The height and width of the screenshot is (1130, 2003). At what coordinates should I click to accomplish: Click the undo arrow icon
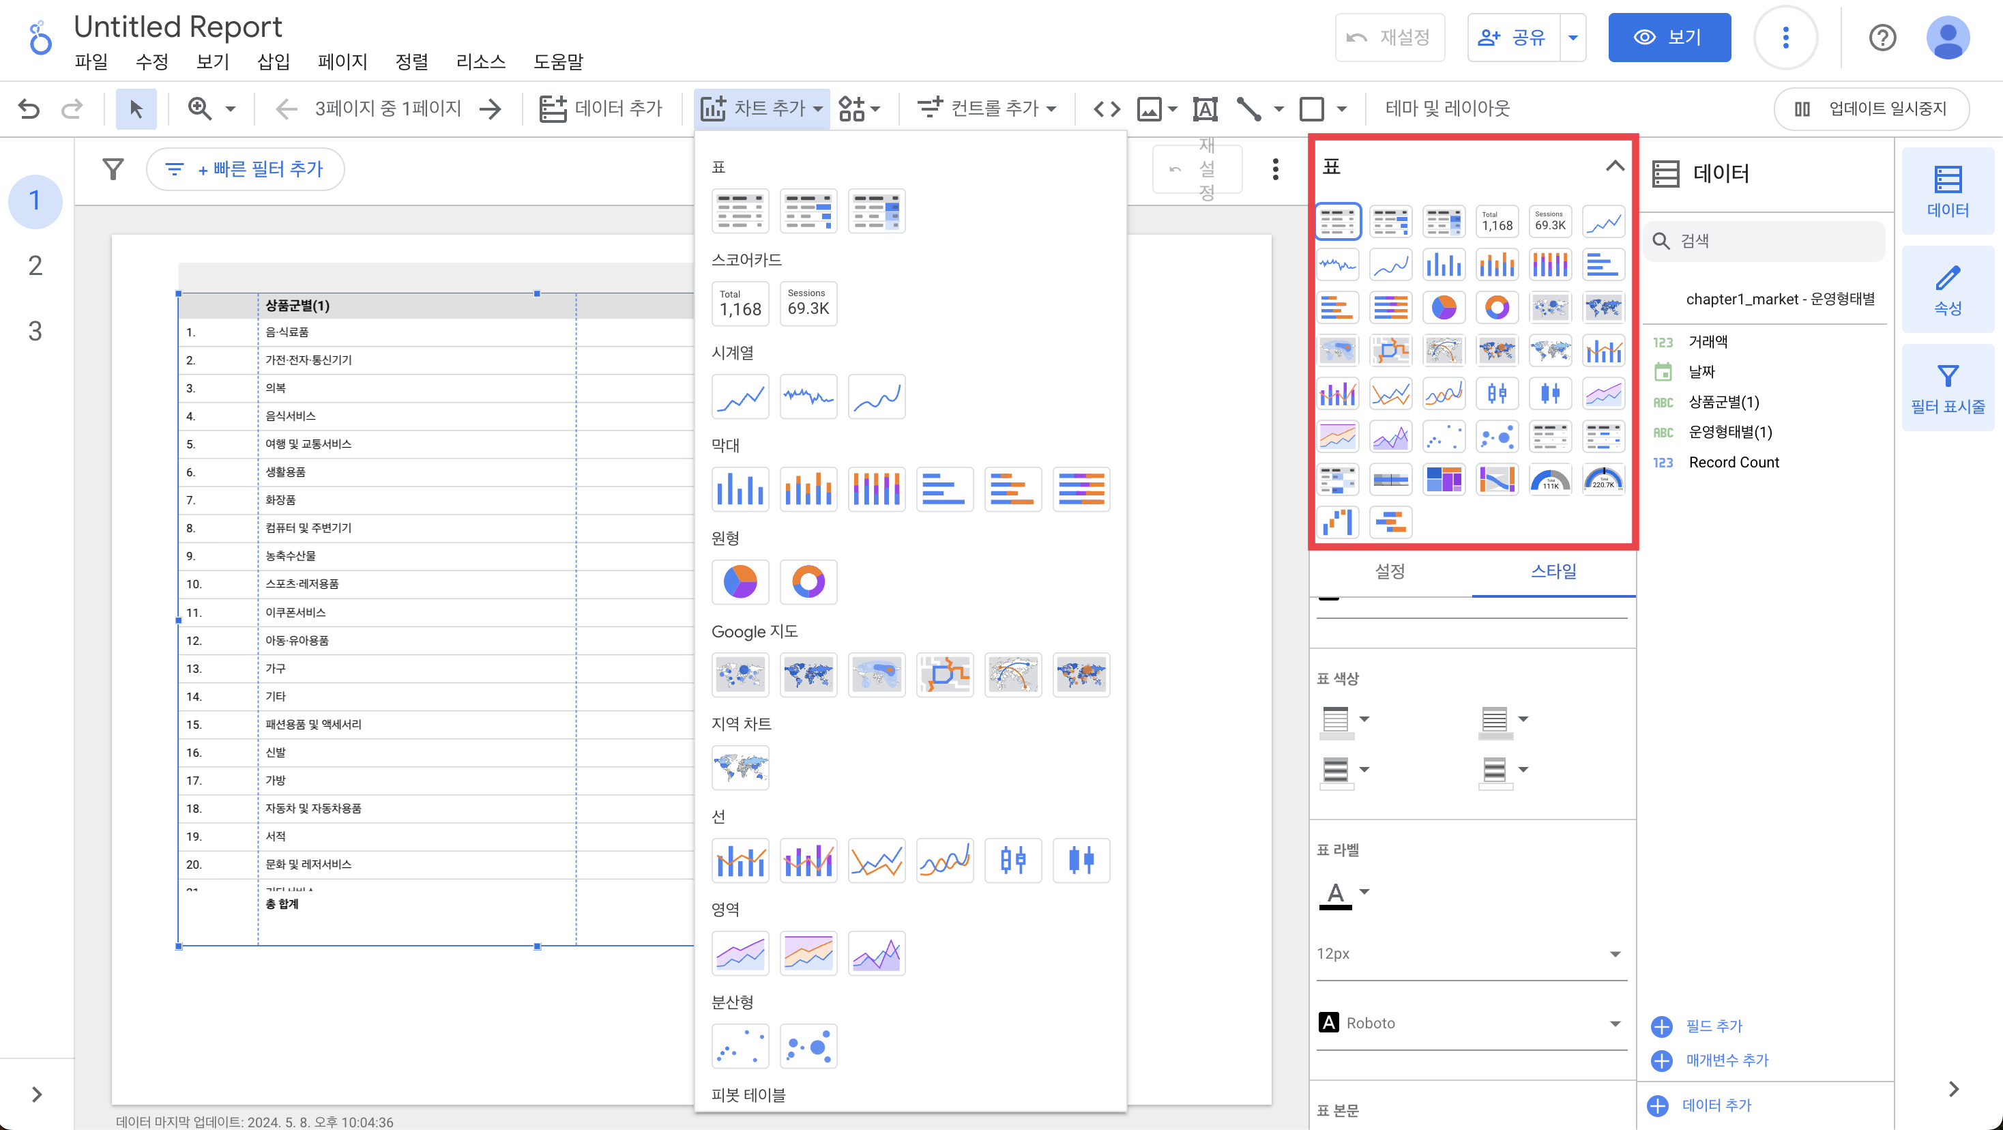pyautogui.click(x=29, y=109)
